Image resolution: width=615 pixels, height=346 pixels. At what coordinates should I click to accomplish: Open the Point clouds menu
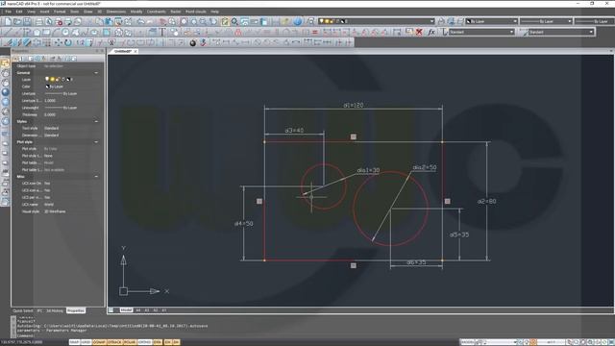[196, 12]
